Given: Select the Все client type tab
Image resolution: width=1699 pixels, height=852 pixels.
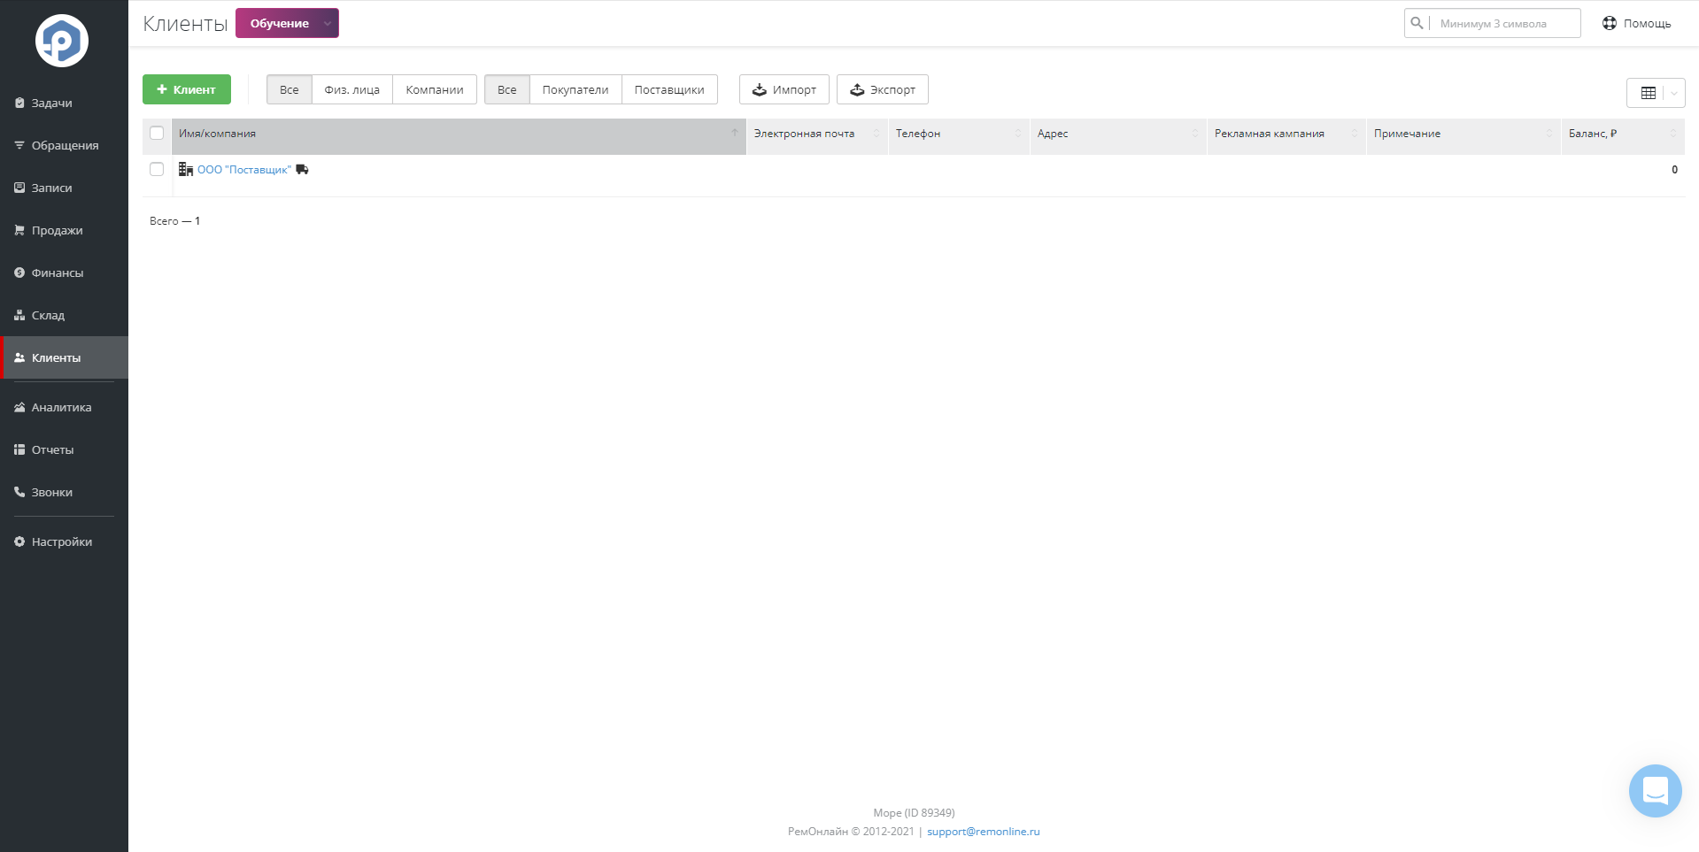Looking at the screenshot, I should 290,89.
